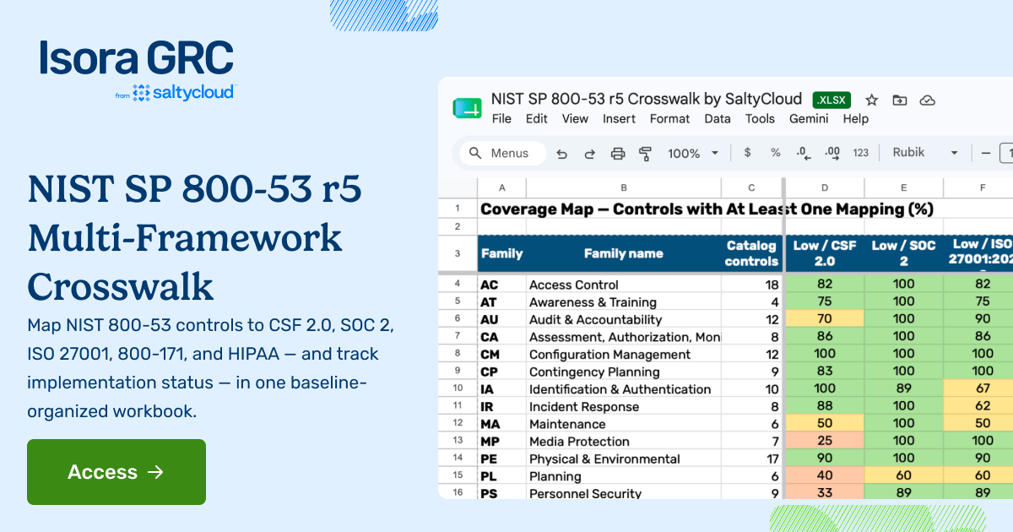Select the Contingency Planning cell
This screenshot has width=1013, height=532.
tap(623, 372)
